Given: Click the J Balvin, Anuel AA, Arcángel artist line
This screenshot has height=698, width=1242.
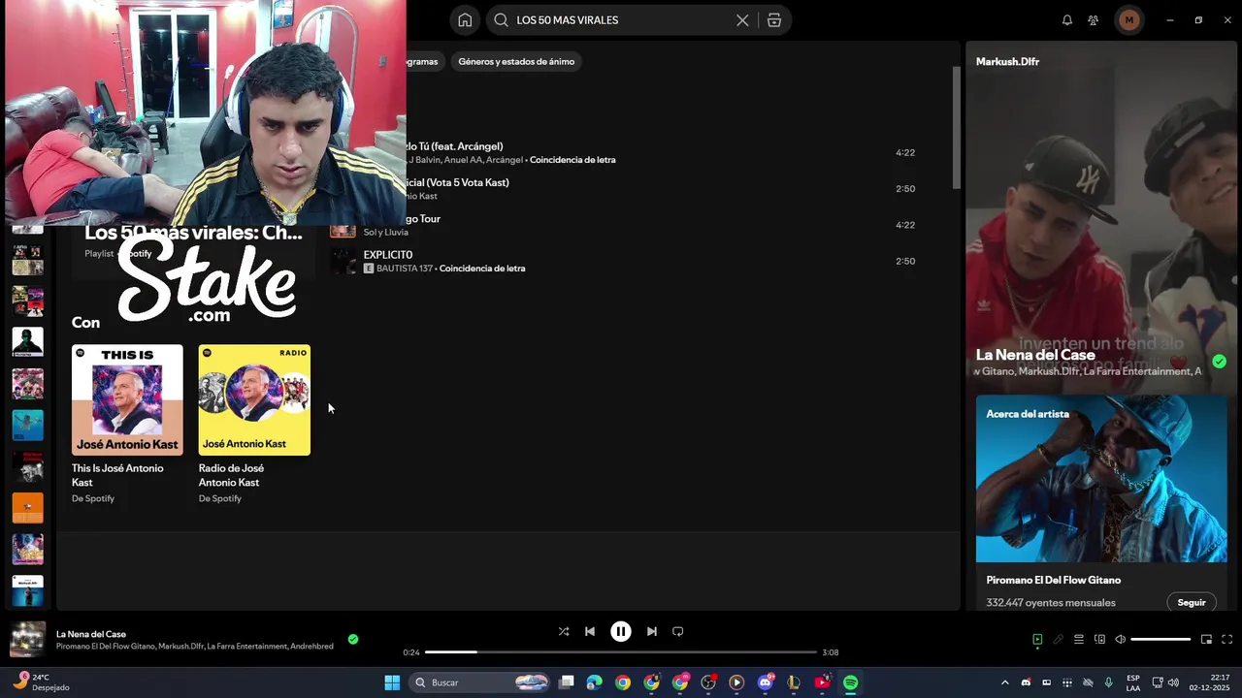Looking at the screenshot, I should click(x=466, y=160).
